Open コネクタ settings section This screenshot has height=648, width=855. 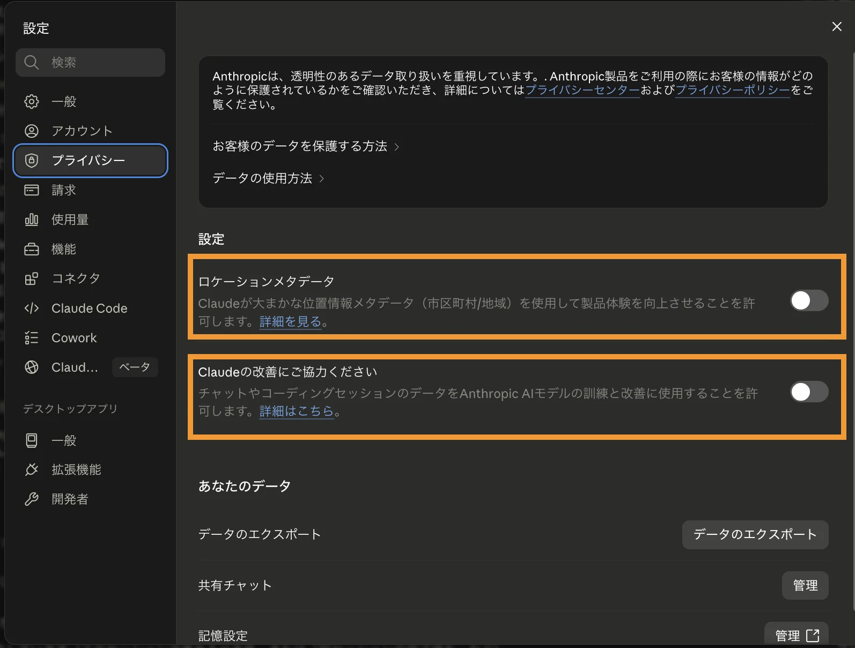point(90,278)
